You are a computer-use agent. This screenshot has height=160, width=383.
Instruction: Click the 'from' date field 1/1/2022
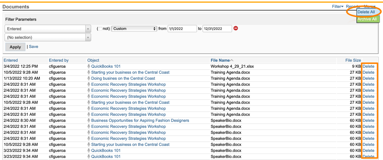(x=182, y=29)
